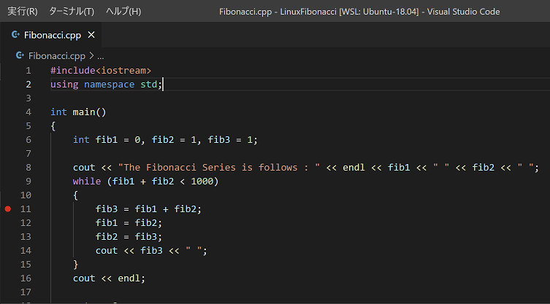Click 'main()' on line 4
The width and height of the screenshot is (550, 304).
(89, 112)
